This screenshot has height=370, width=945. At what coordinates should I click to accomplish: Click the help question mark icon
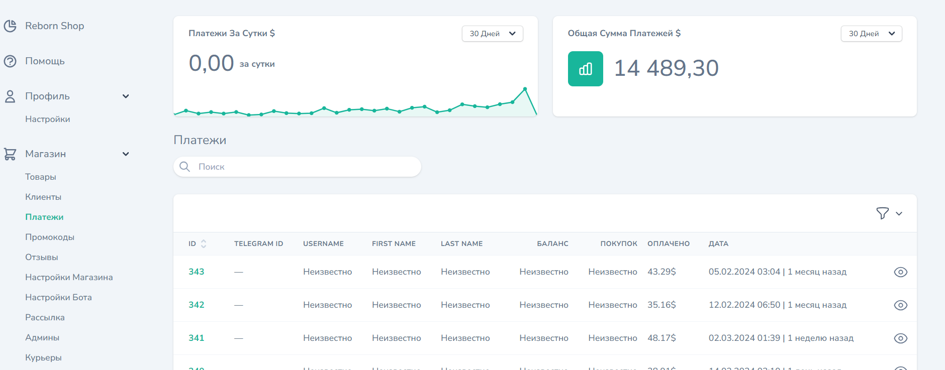pyautogui.click(x=10, y=61)
